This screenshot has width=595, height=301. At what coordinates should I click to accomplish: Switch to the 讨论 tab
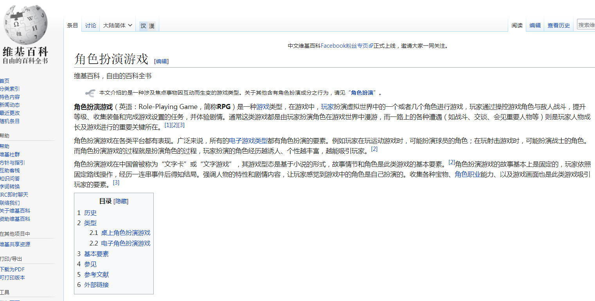click(x=91, y=25)
